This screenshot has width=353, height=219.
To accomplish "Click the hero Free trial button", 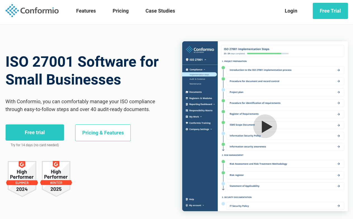I will [x=35, y=133].
